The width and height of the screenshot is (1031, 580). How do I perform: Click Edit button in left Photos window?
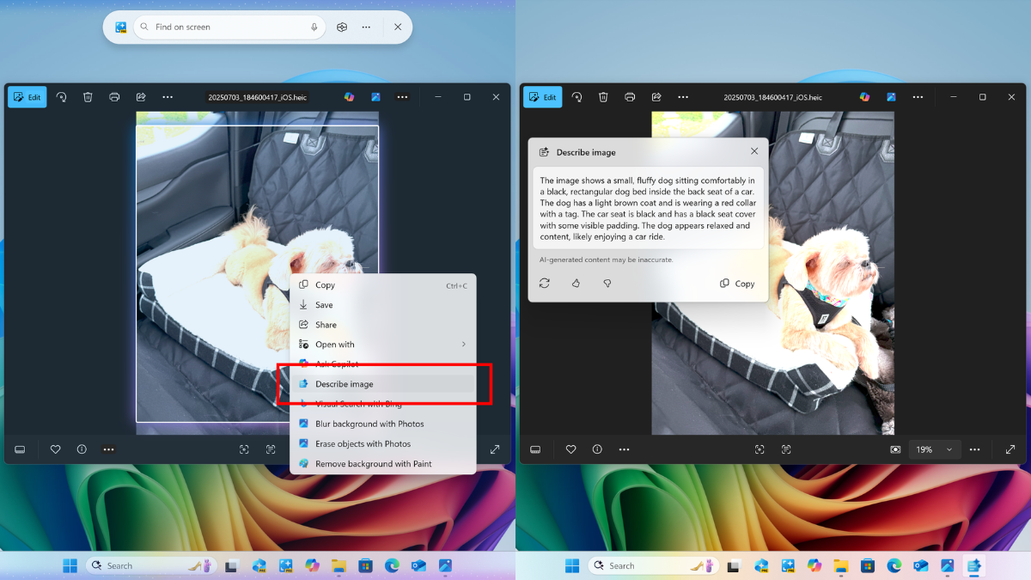(27, 97)
